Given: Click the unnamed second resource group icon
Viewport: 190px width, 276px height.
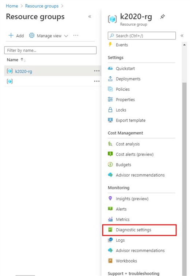Looking at the screenshot, I should (x=9, y=81).
